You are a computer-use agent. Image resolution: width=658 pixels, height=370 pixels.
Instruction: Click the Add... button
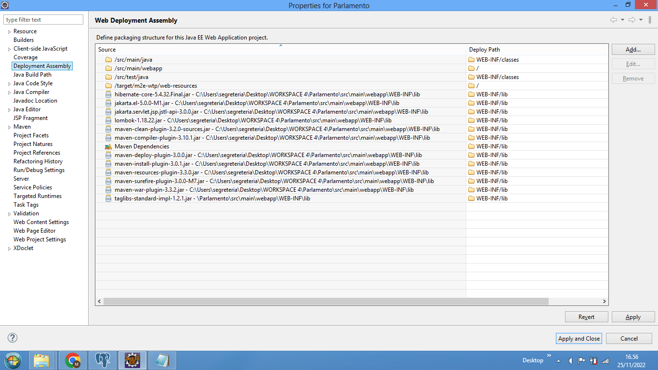click(633, 50)
